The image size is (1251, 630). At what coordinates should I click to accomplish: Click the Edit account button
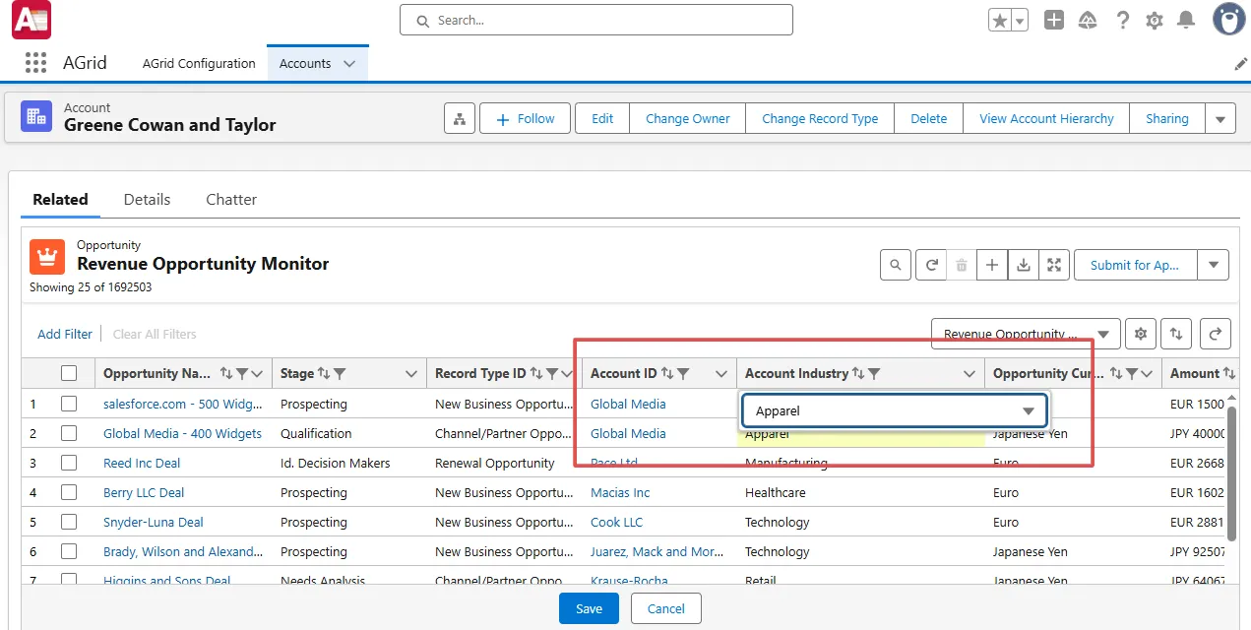602,119
